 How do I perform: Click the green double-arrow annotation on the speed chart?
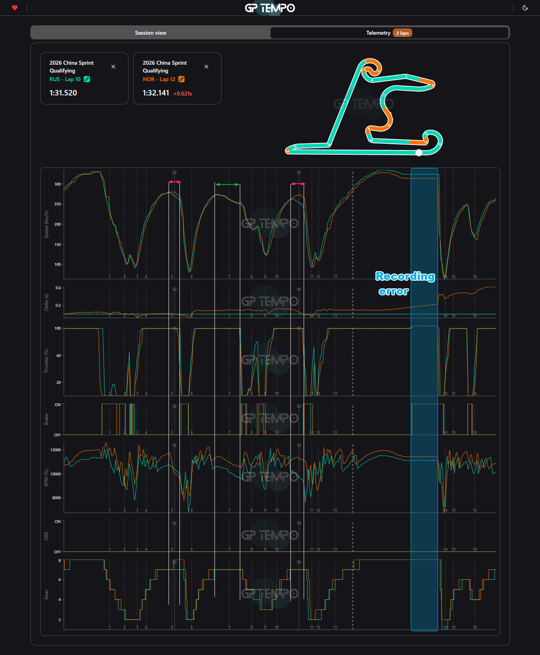(x=227, y=184)
